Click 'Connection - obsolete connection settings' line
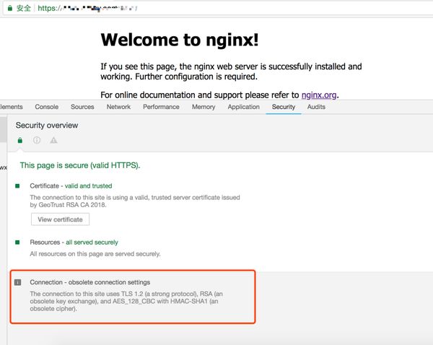Viewport: 433px width, 345px height. coord(90,282)
